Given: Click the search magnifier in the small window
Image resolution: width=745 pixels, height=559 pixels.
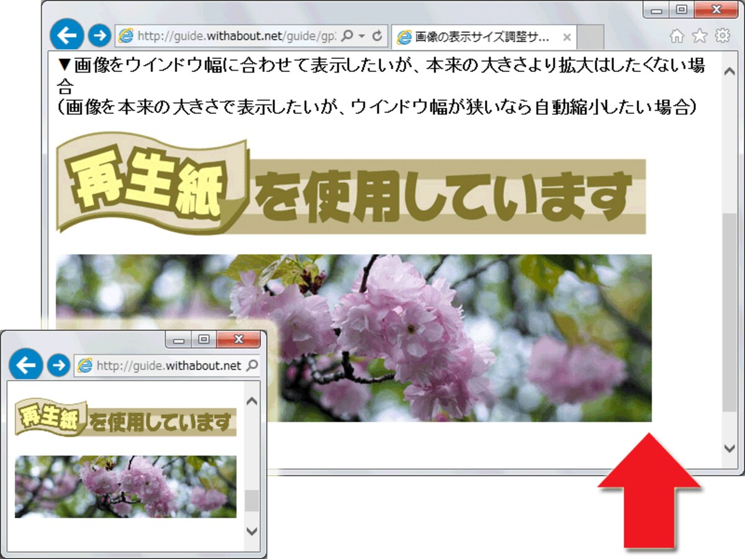Looking at the screenshot, I should pyautogui.click(x=252, y=366).
